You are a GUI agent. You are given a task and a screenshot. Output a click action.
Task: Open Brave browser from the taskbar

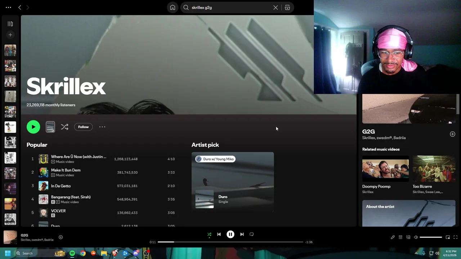point(115,253)
